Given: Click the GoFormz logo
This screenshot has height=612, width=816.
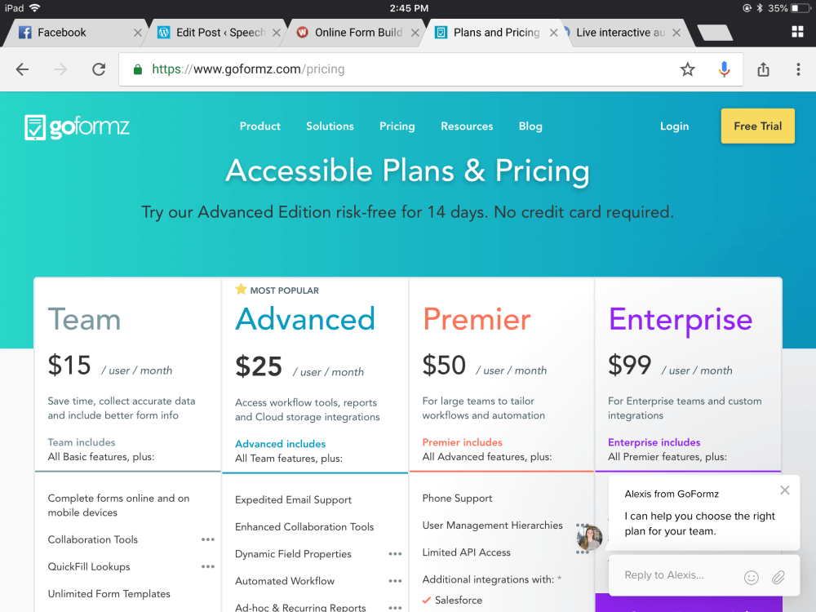Looking at the screenshot, I should pyautogui.click(x=77, y=127).
